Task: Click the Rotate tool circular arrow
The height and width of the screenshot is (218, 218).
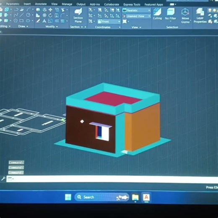Action: coord(50,15)
